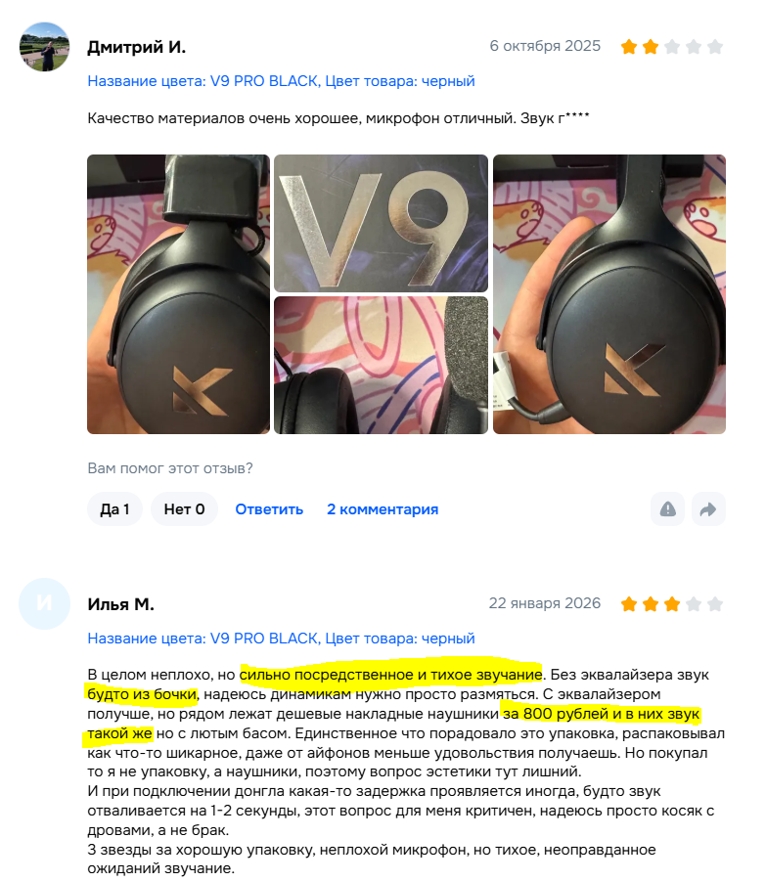Expand the 2 комментария thread
Viewport: 766px width, 882px height.
click(x=383, y=509)
